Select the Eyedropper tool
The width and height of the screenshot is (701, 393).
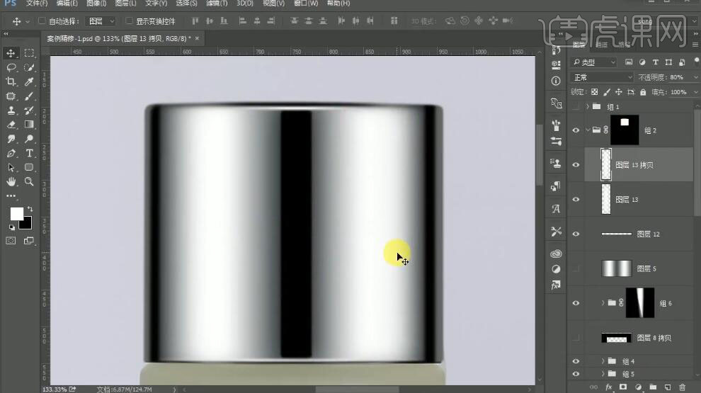point(29,82)
